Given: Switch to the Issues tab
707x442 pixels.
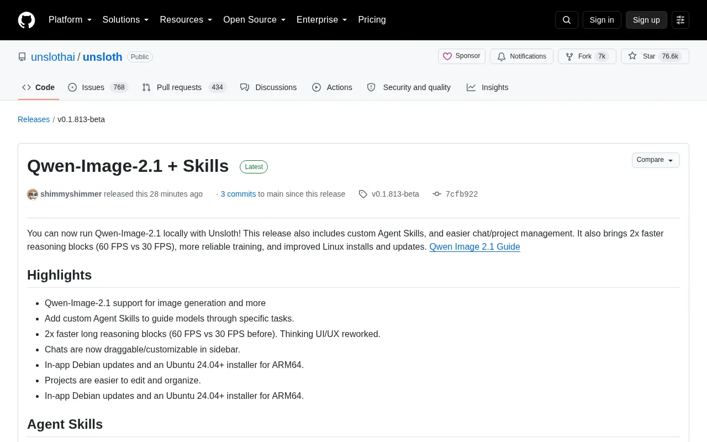Looking at the screenshot, I should [x=98, y=87].
